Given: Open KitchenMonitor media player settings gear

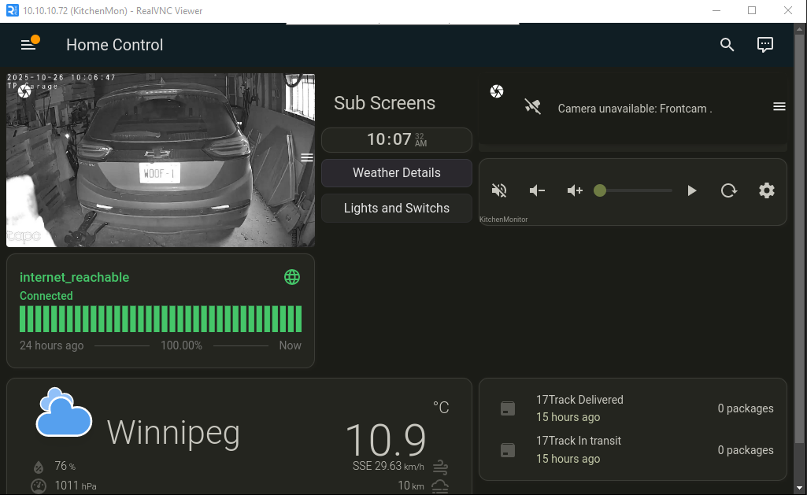Looking at the screenshot, I should point(766,190).
